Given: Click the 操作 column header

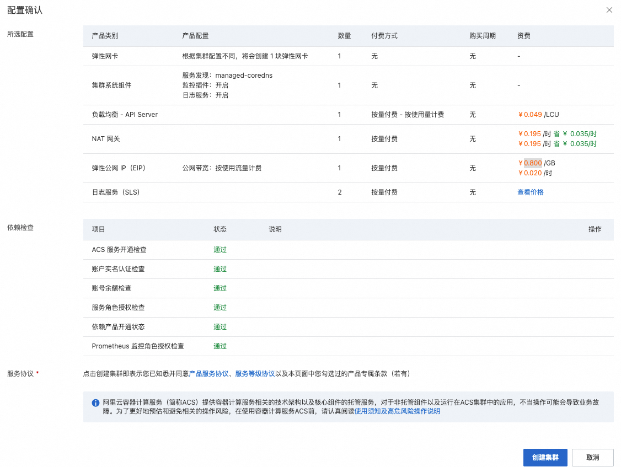Looking at the screenshot, I should pos(595,229).
